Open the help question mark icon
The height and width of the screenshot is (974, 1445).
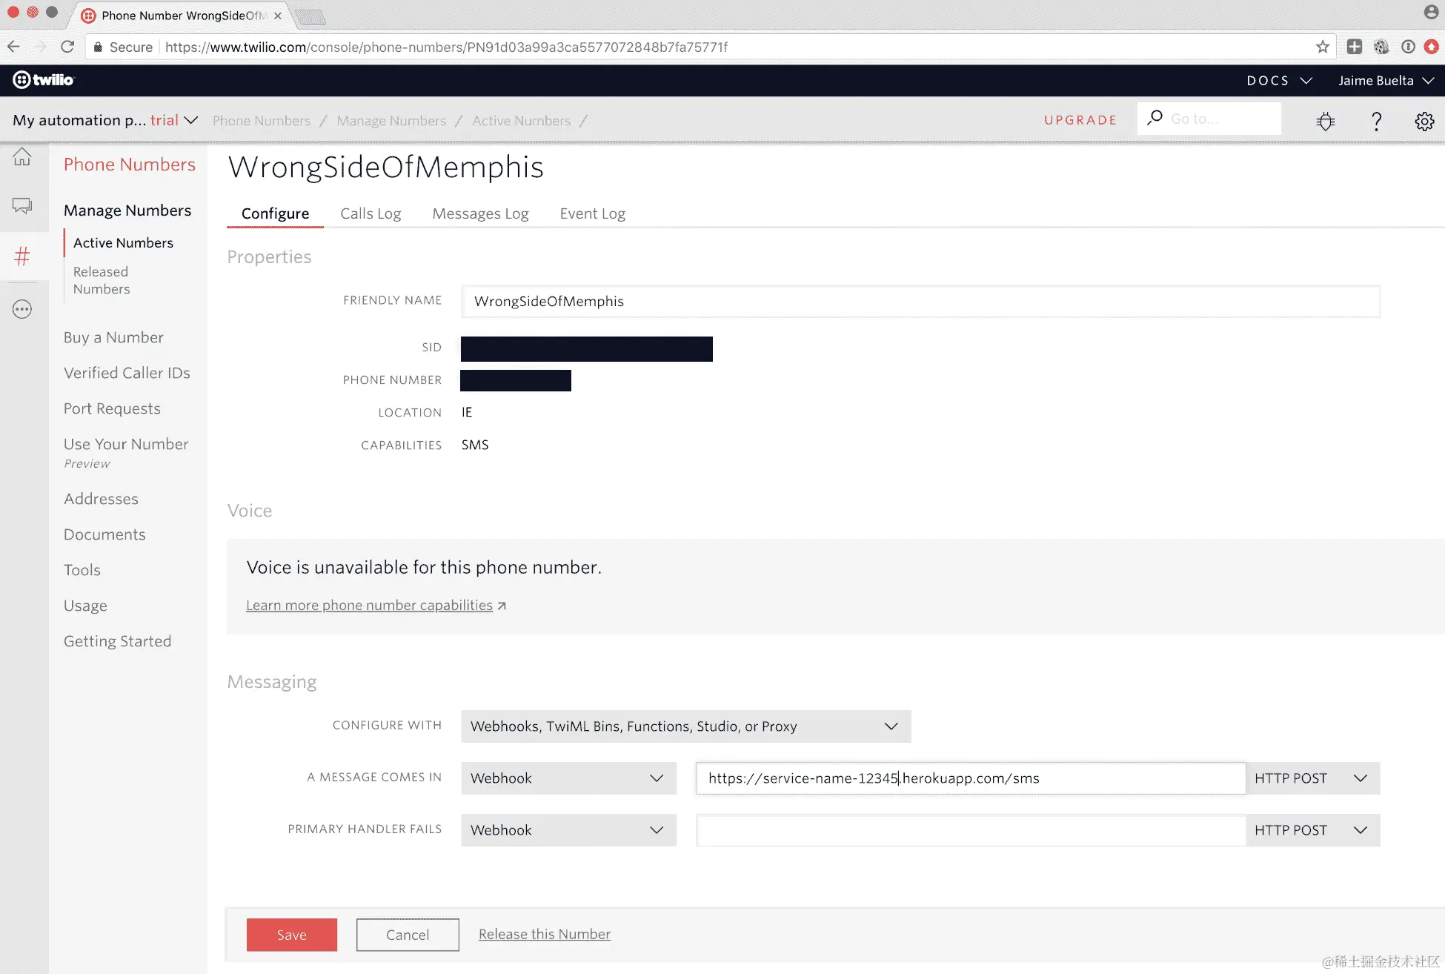pyautogui.click(x=1376, y=121)
